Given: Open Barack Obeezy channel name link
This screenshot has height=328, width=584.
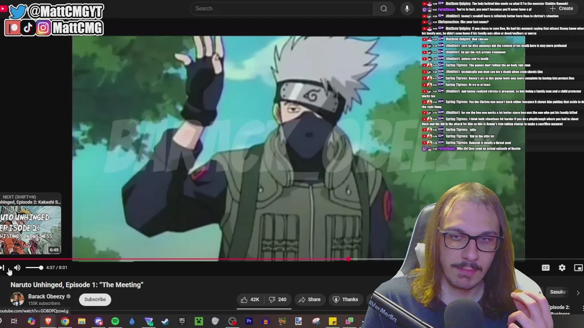Looking at the screenshot, I should [x=47, y=297].
